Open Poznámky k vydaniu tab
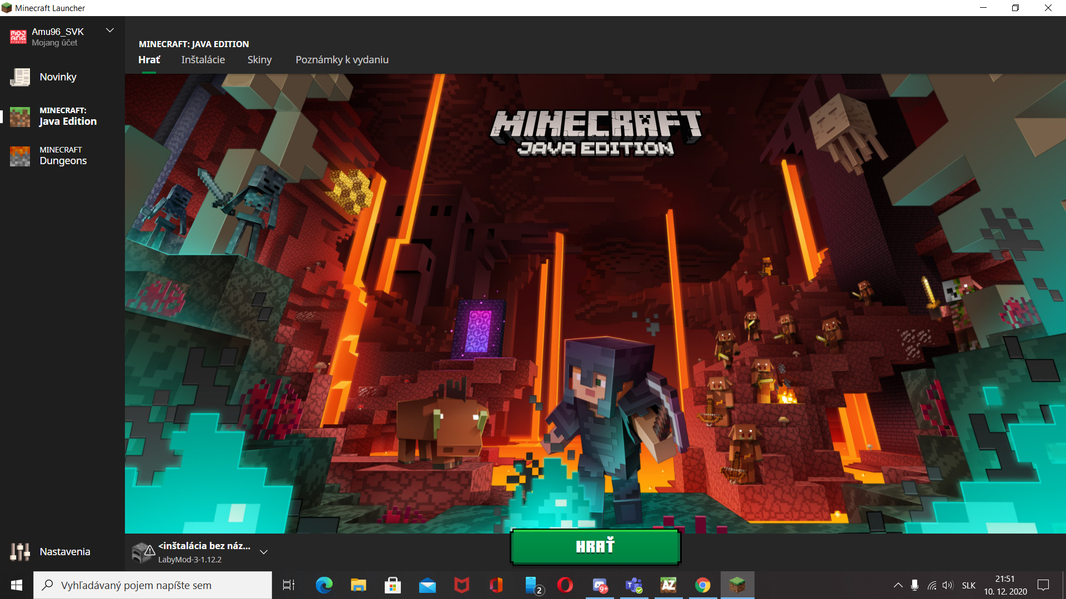This screenshot has width=1066, height=599. pyautogui.click(x=341, y=60)
